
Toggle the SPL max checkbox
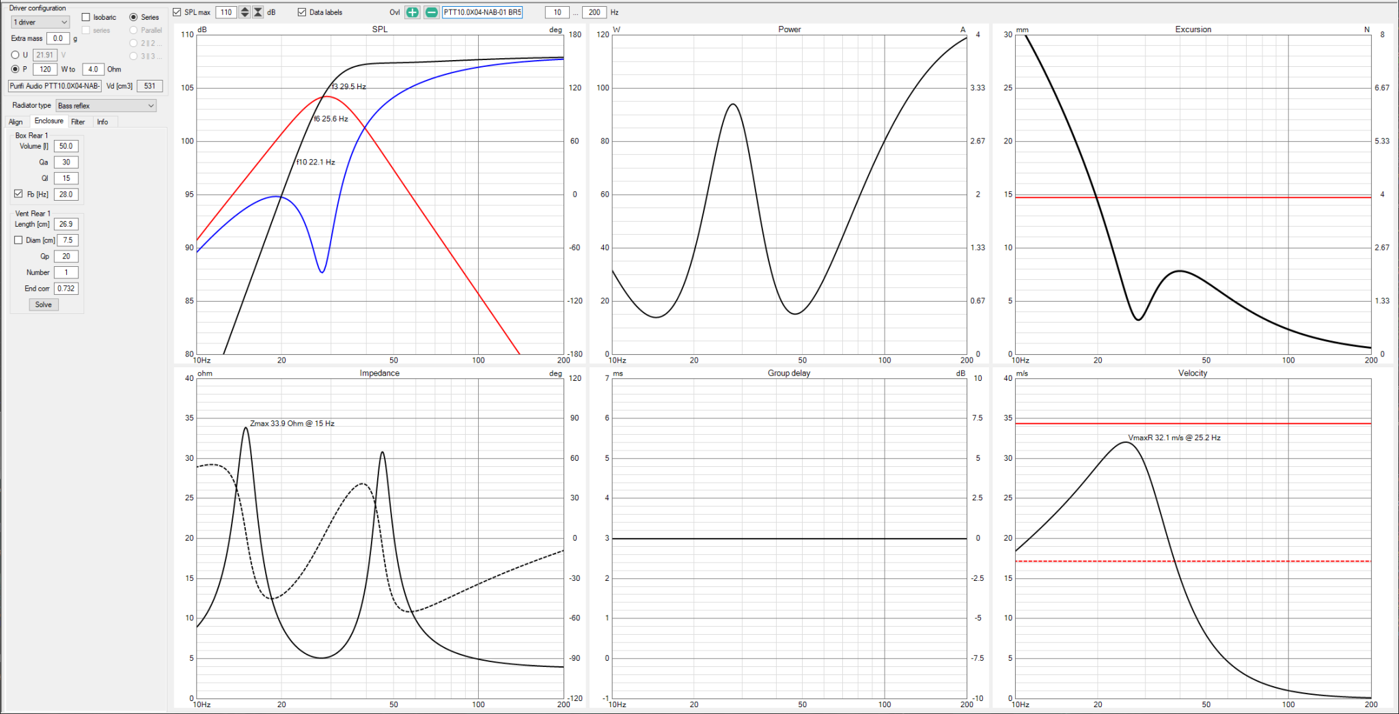[177, 12]
